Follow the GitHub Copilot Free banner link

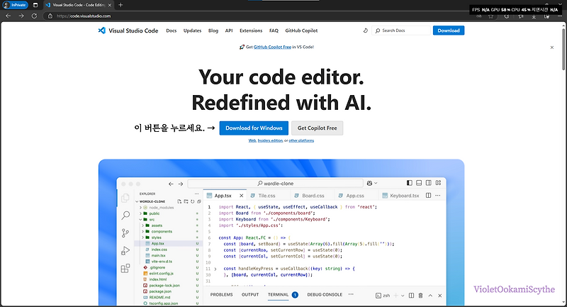point(272,47)
